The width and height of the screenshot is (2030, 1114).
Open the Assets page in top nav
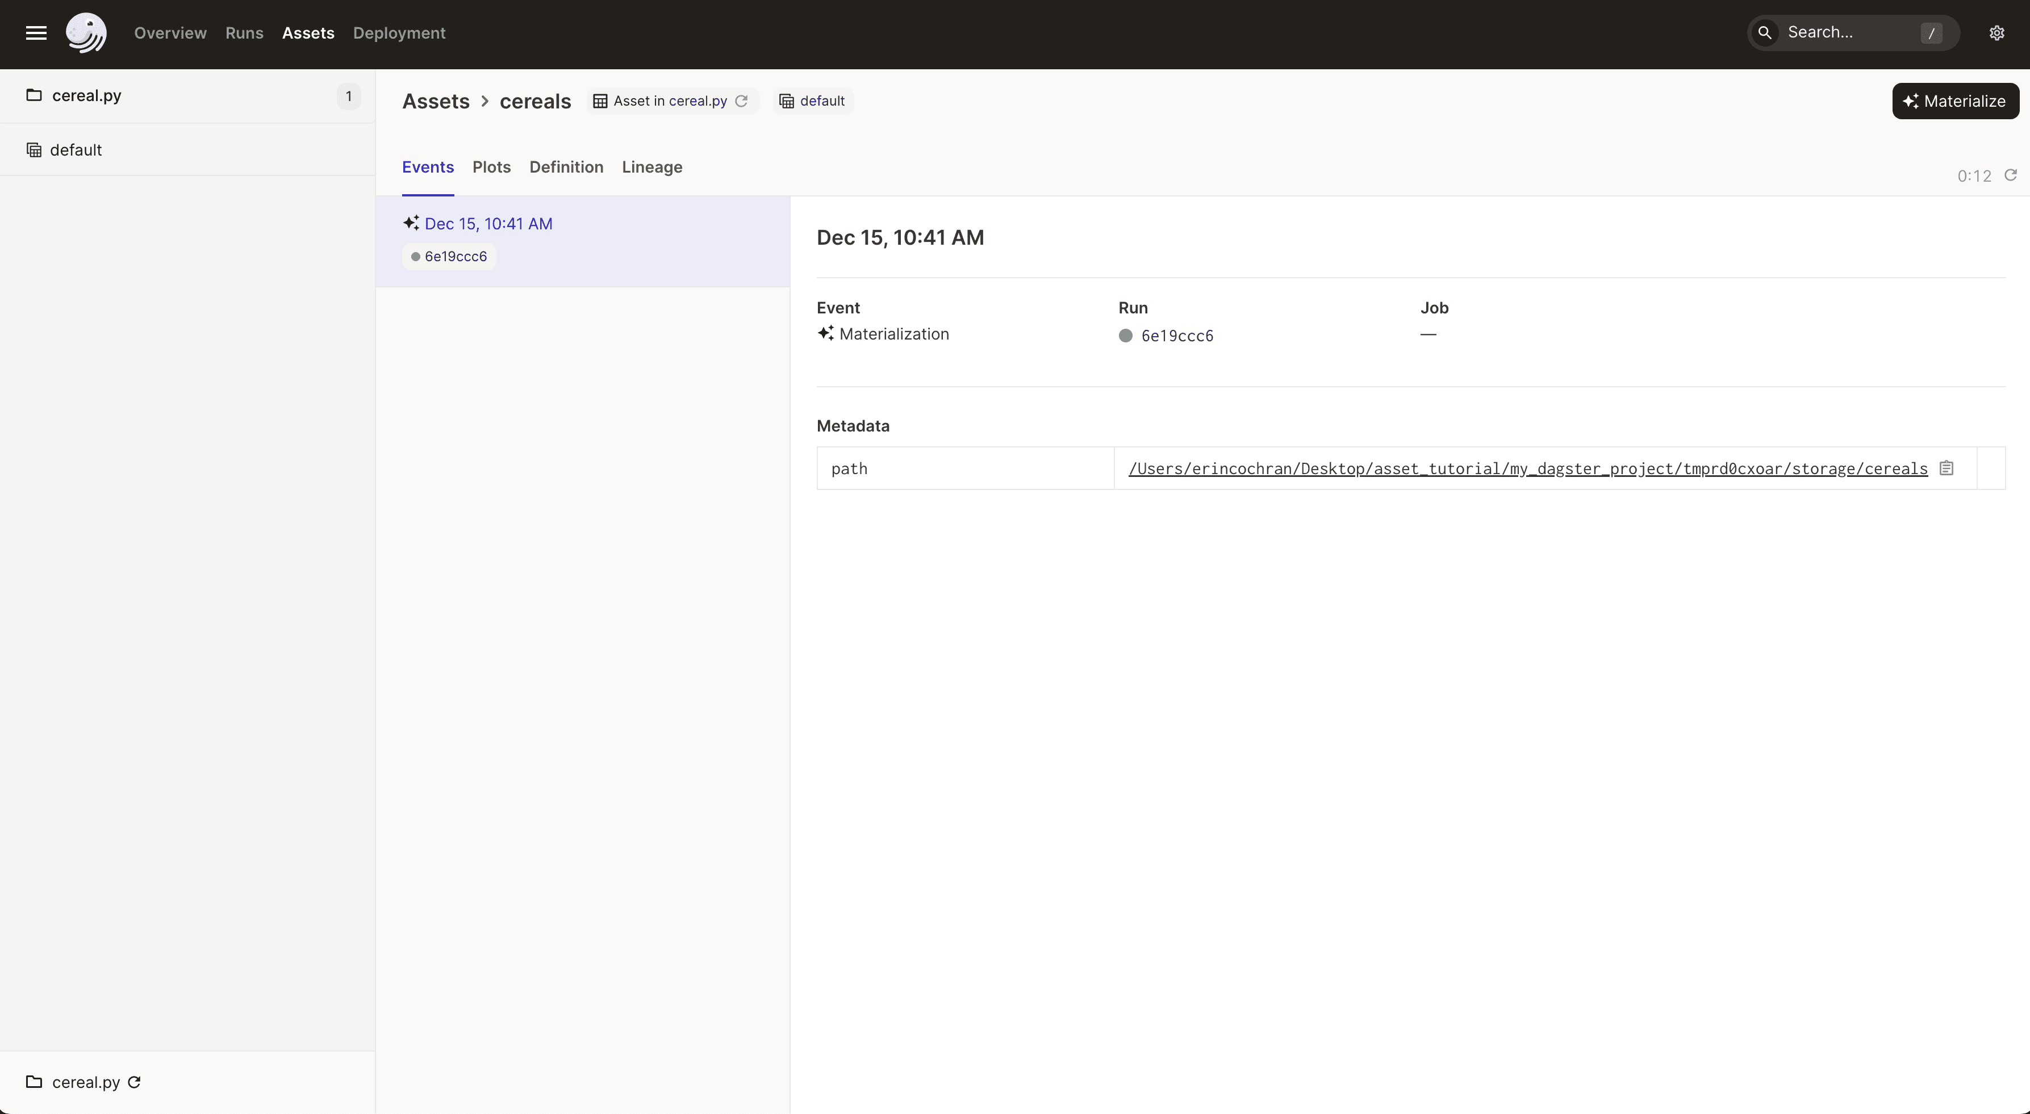308,33
